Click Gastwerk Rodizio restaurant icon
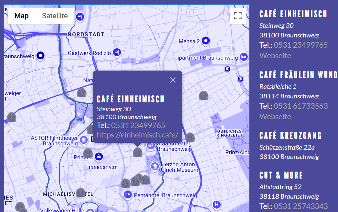338x212 pixels. (117, 52)
